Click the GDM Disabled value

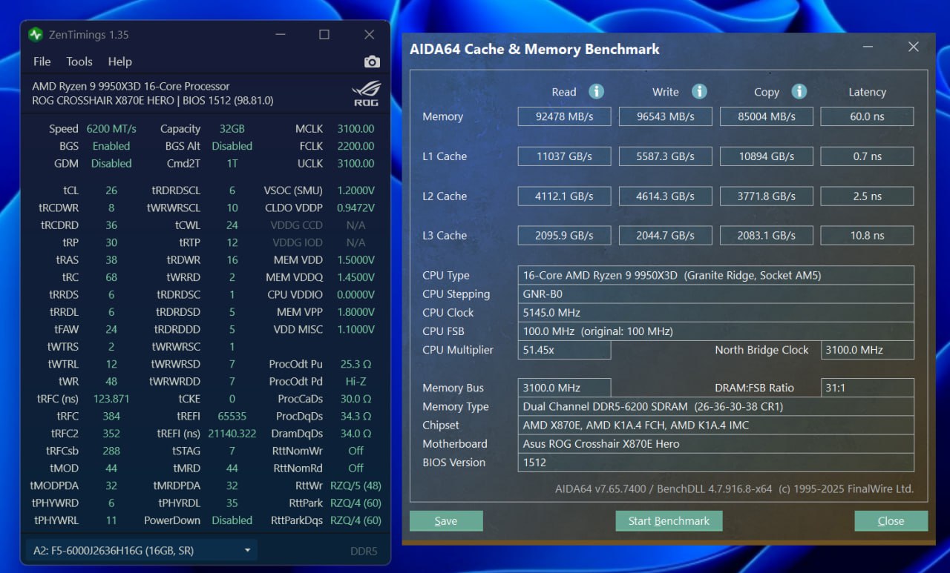(x=111, y=163)
